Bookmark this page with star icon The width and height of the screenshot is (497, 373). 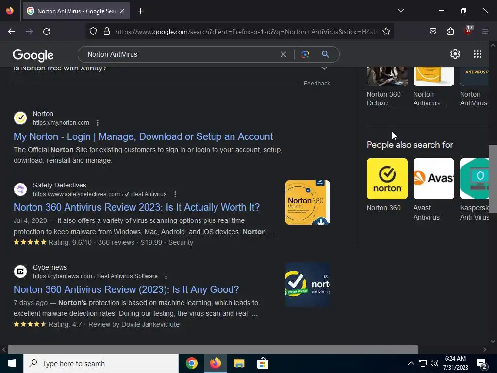pyautogui.click(x=386, y=32)
